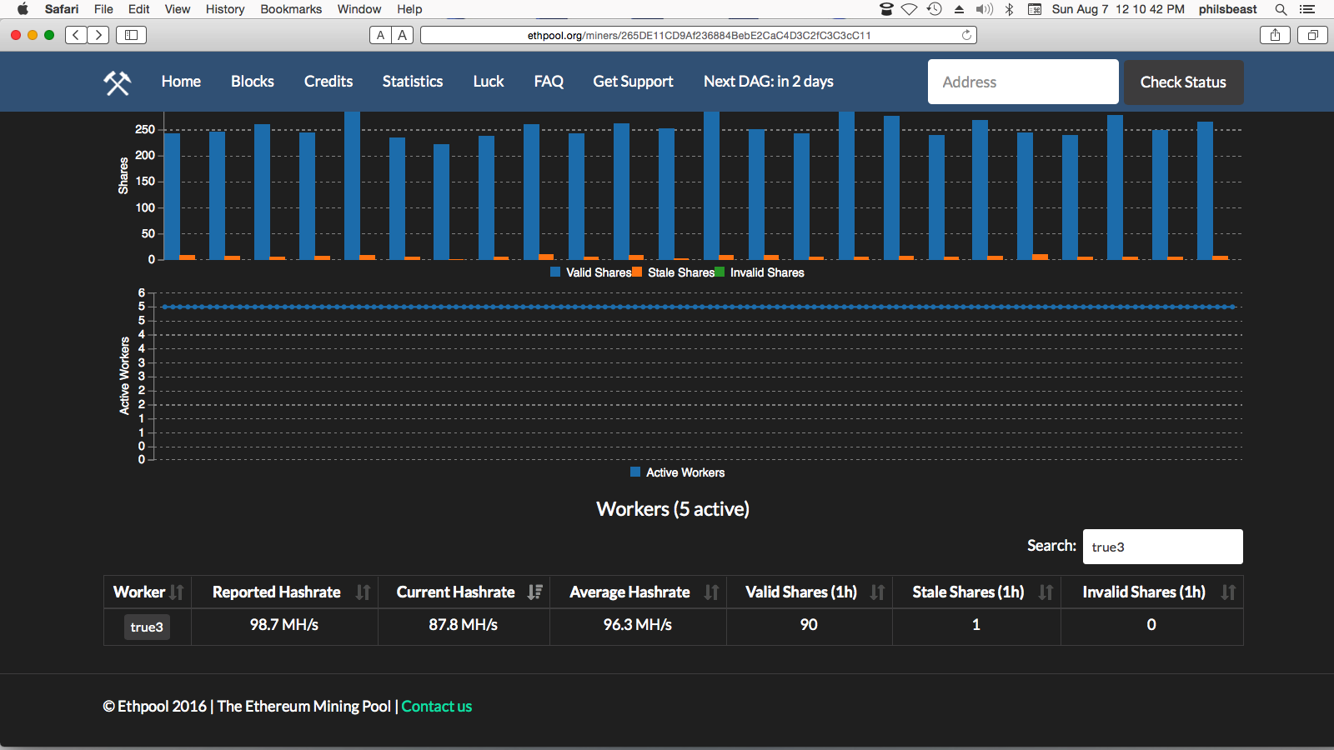Click the Ethpool pickaxe logo icon
This screenshot has height=750, width=1334.
coord(117,82)
